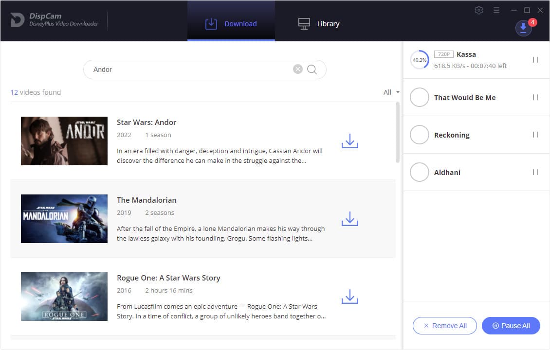Click Rogue One: A Star Wars Story title
Screen dimensions: 550x350
click(x=168, y=278)
